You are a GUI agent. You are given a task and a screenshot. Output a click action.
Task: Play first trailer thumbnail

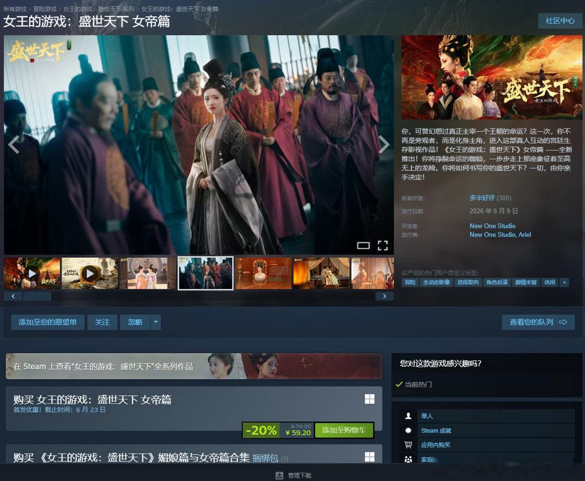(x=32, y=273)
